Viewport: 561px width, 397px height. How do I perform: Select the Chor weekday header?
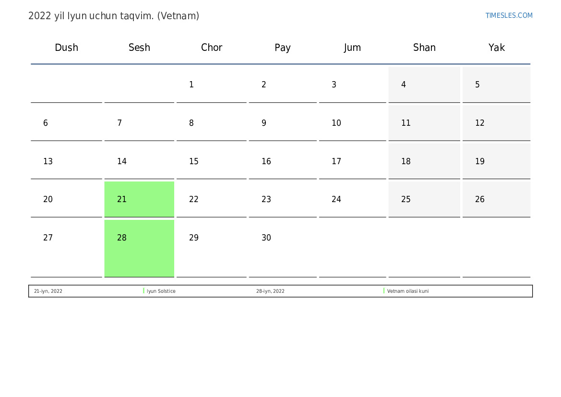[212, 48]
